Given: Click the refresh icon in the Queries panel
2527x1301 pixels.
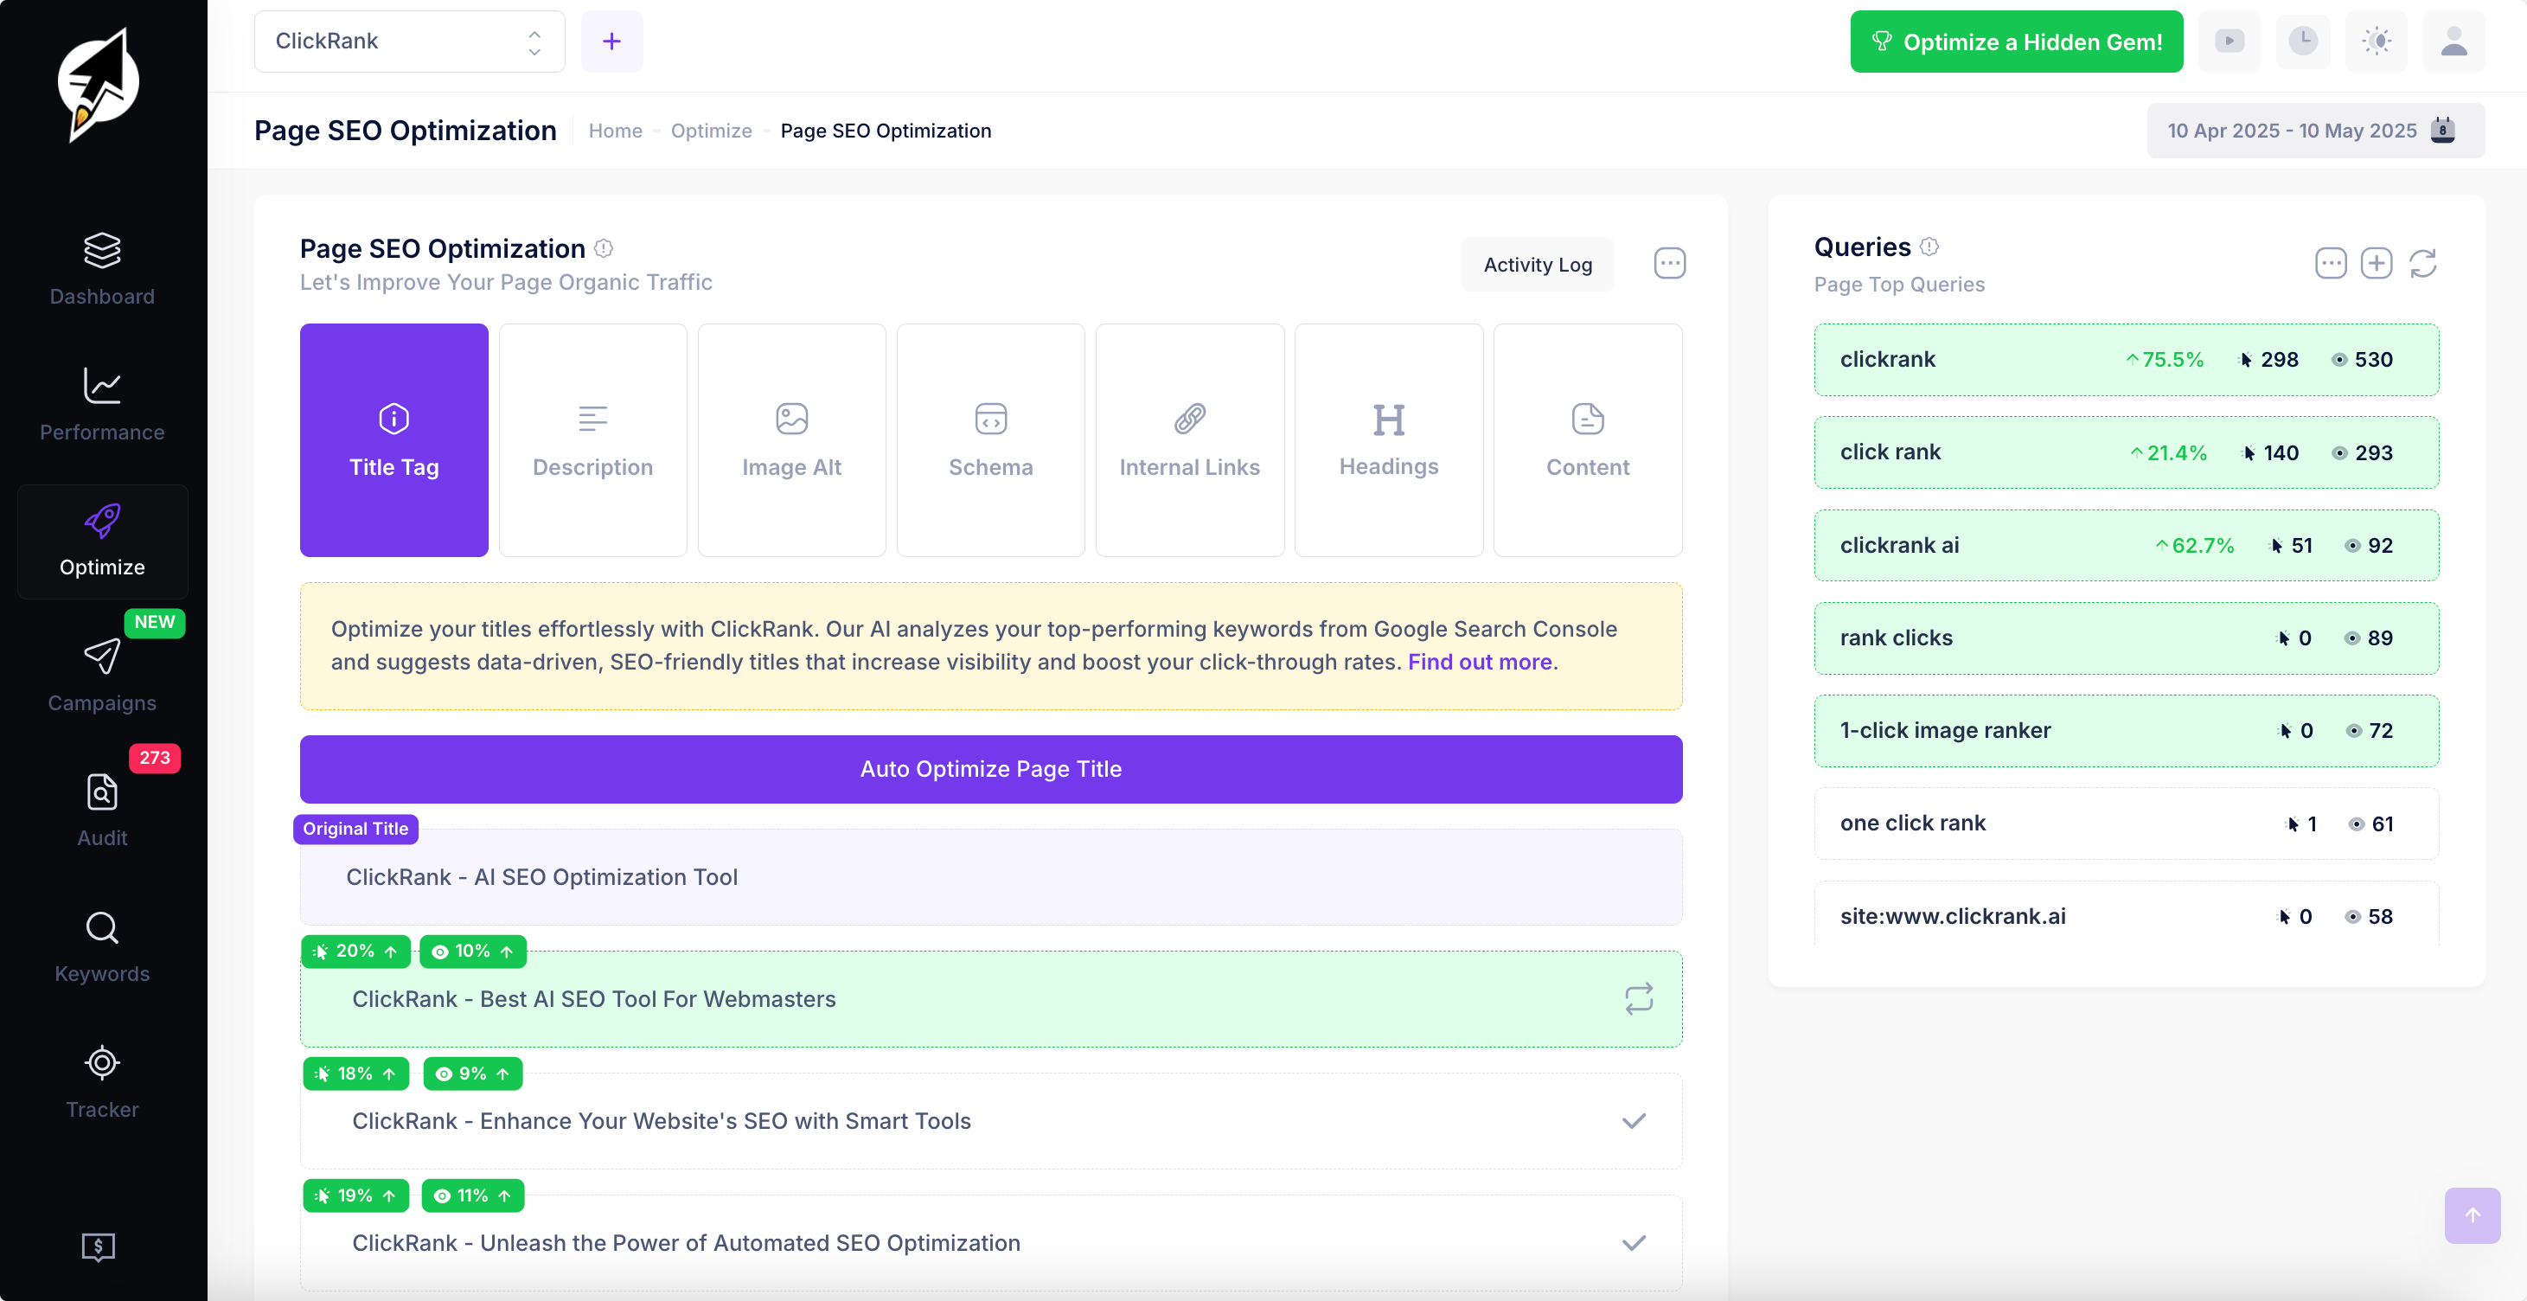Looking at the screenshot, I should point(2422,264).
